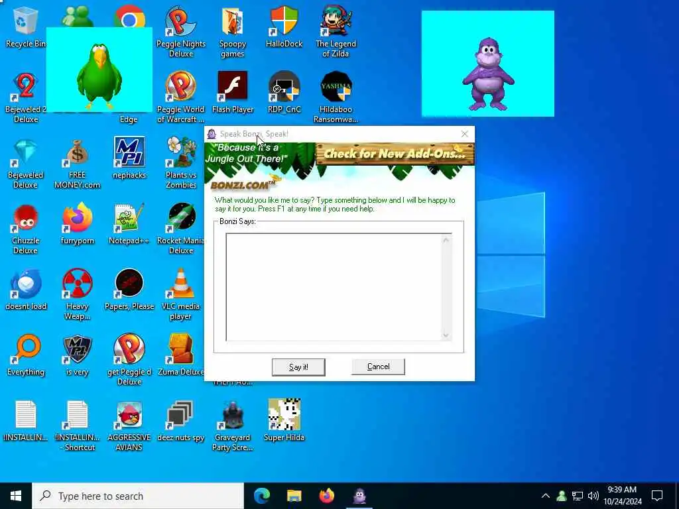Launch Plants vs Zombies shortcut
This screenshot has height=509, width=679.
click(x=180, y=152)
